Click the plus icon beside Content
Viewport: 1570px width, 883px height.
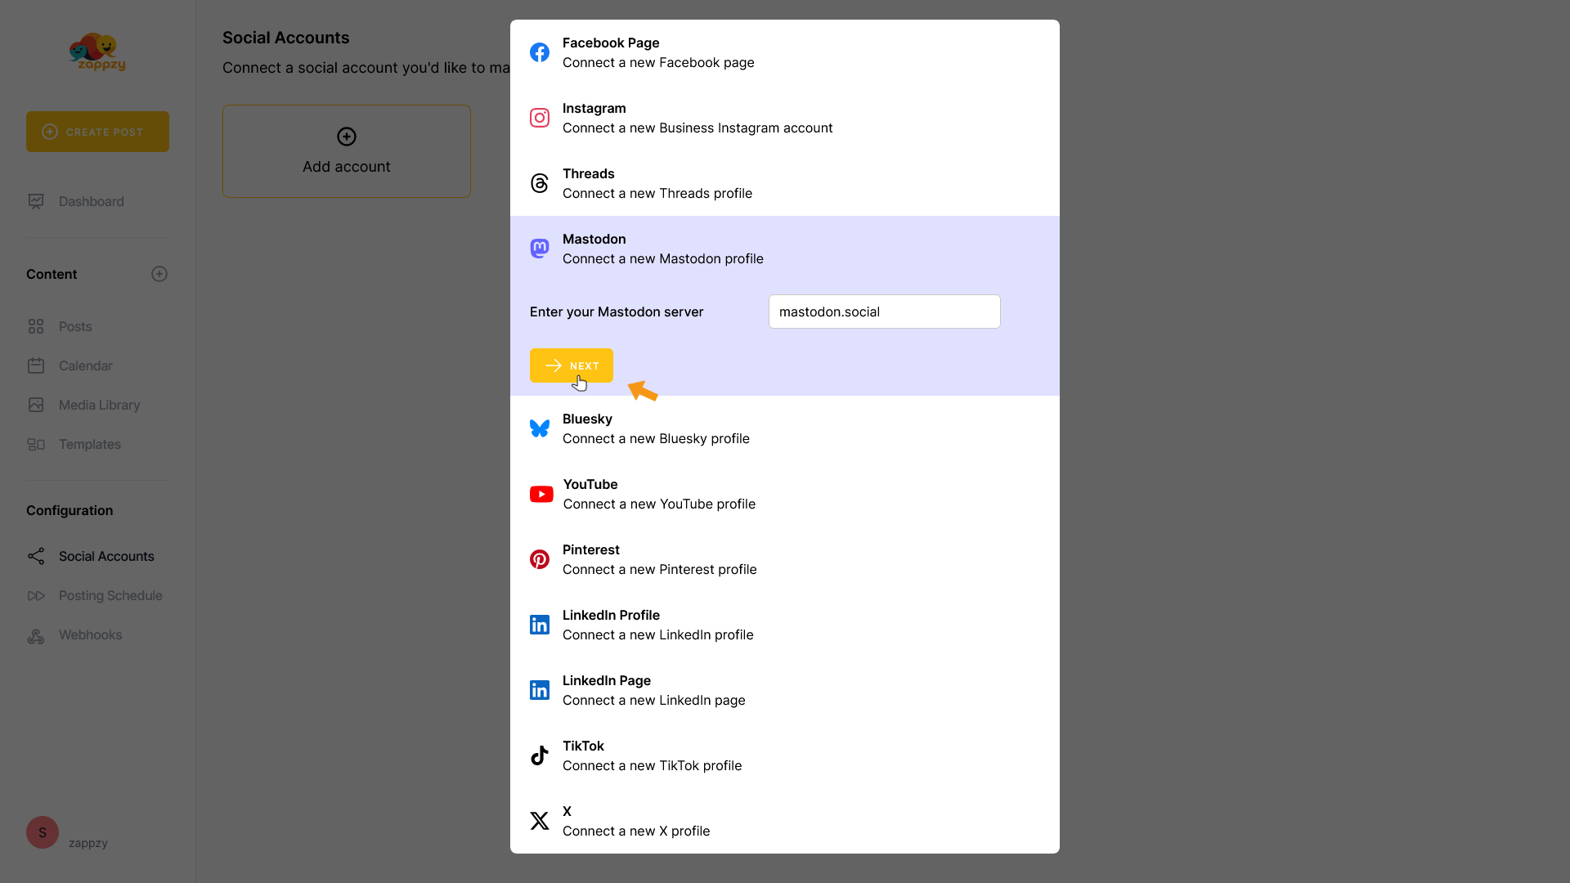[x=159, y=274]
